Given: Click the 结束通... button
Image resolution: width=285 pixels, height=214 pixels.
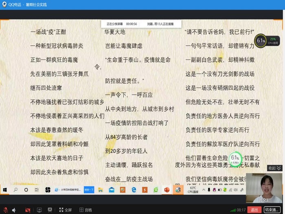Looking at the screenshot, I should pyautogui.click(x=272, y=210).
